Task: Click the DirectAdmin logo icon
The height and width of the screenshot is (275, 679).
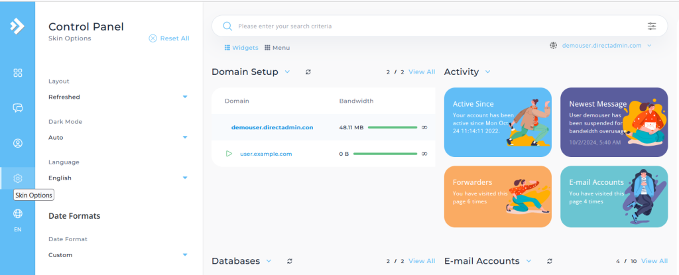Action: click(17, 27)
